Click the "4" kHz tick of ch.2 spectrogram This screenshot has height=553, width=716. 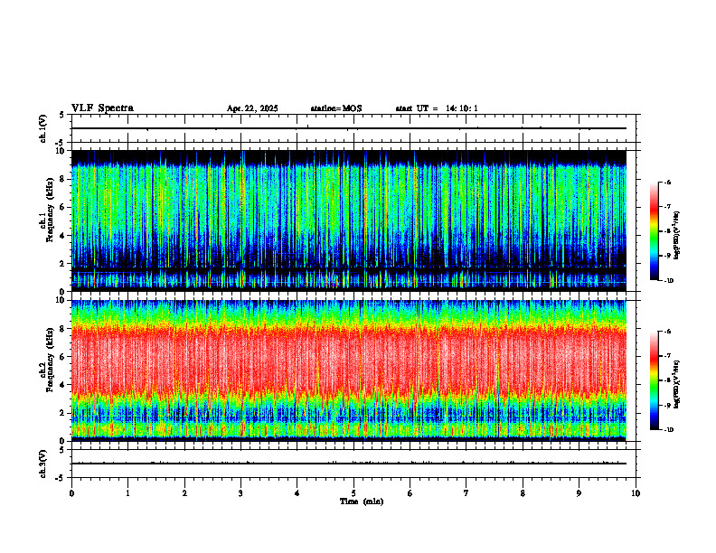(x=63, y=385)
